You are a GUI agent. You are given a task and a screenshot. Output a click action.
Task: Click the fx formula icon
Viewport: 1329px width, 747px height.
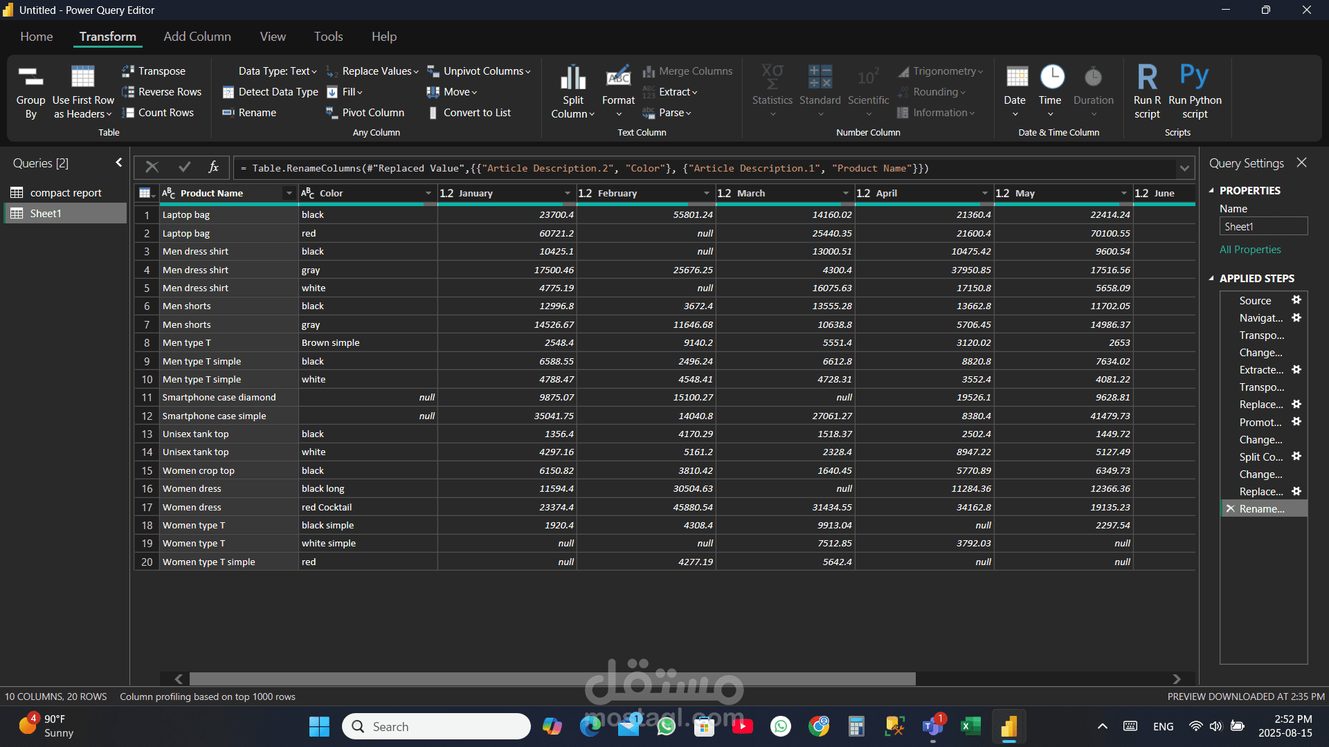click(213, 167)
